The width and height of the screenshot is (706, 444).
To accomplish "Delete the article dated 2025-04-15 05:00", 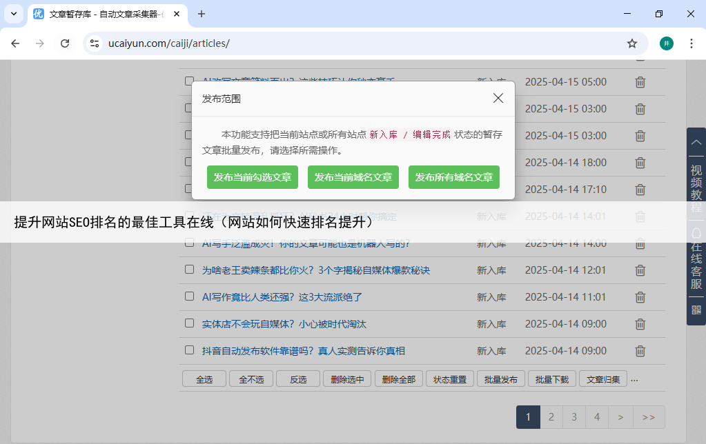I will click(x=640, y=82).
